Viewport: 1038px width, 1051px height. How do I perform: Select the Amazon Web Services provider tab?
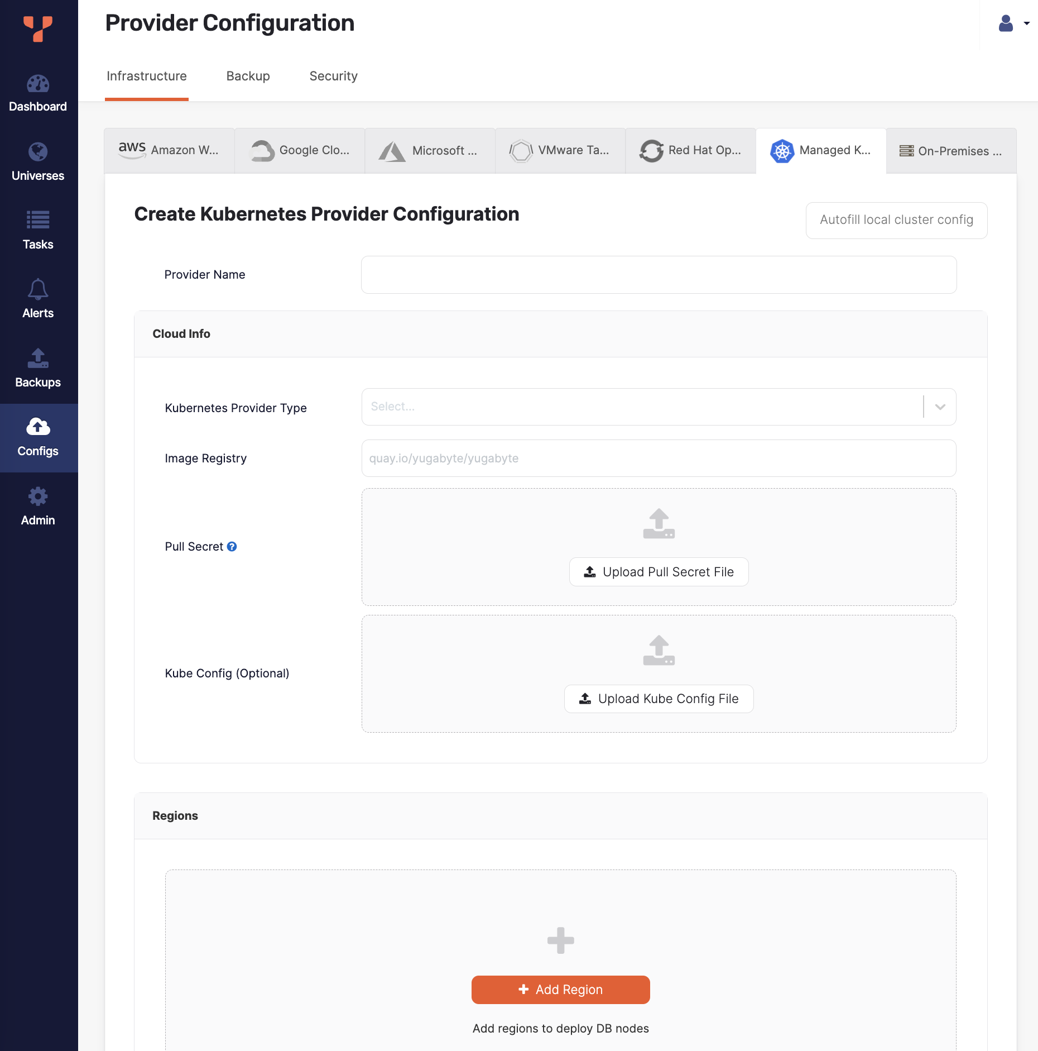click(169, 150)
